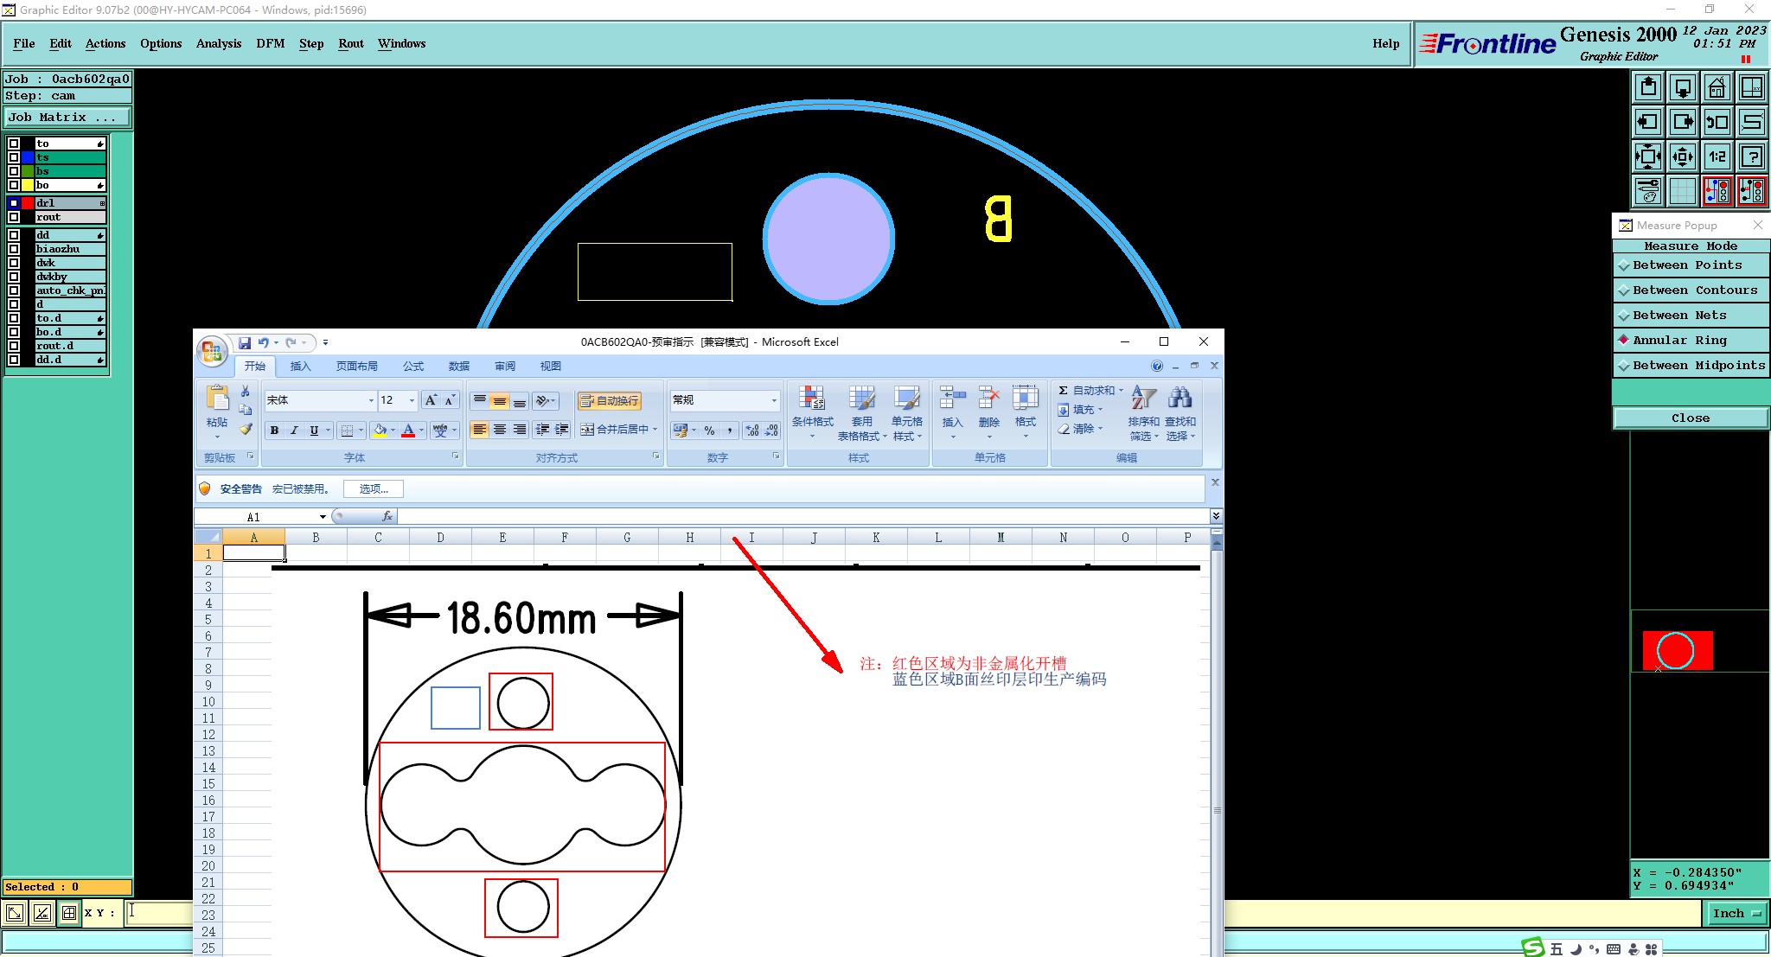The width and height of the screenshot is (1771, 957).
Task: Open the graphic tools settings wrench icon
Action: tap(1648, 191)
